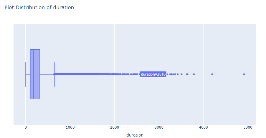266x138 pixels.
Task: Click the x-axis tick label 5000
Action: (248, 127)
